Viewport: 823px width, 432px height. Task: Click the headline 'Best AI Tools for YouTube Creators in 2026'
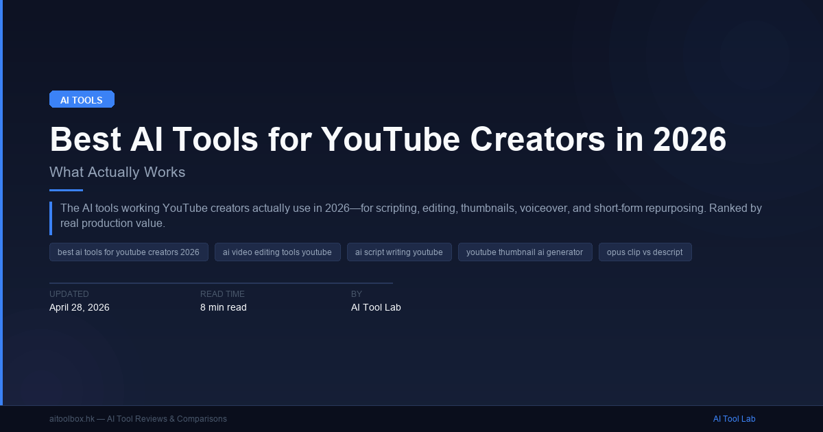(387, 139)
